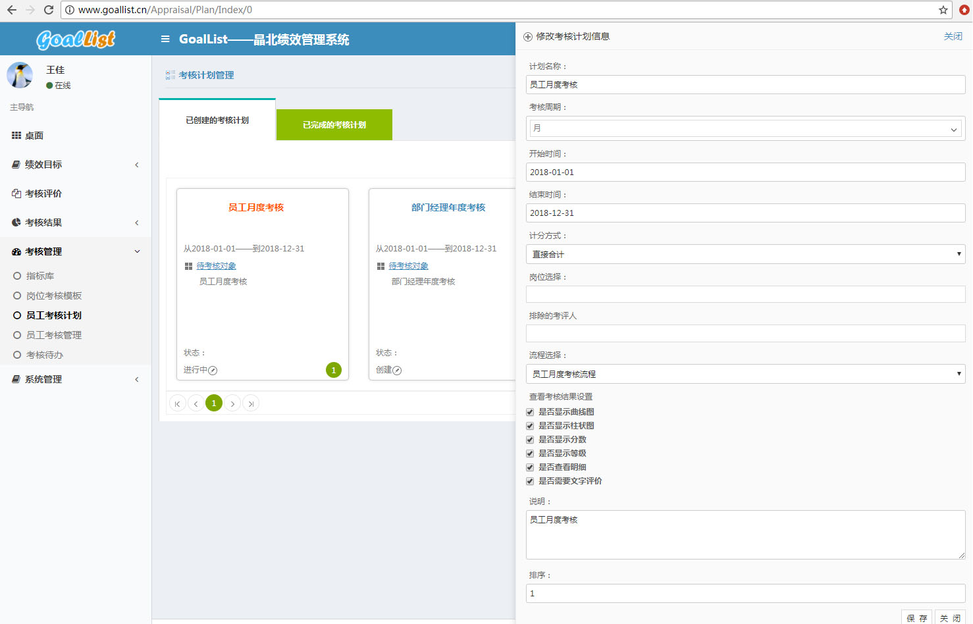Viewport: 973px width, 624px height.
Task: Uncheck 是否显示分数 checkbox
Action: [530, 440]
